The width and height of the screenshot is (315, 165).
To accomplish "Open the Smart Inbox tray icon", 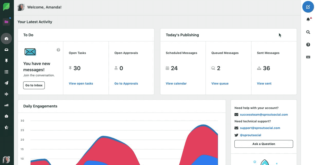I will [x=6, y=50].
